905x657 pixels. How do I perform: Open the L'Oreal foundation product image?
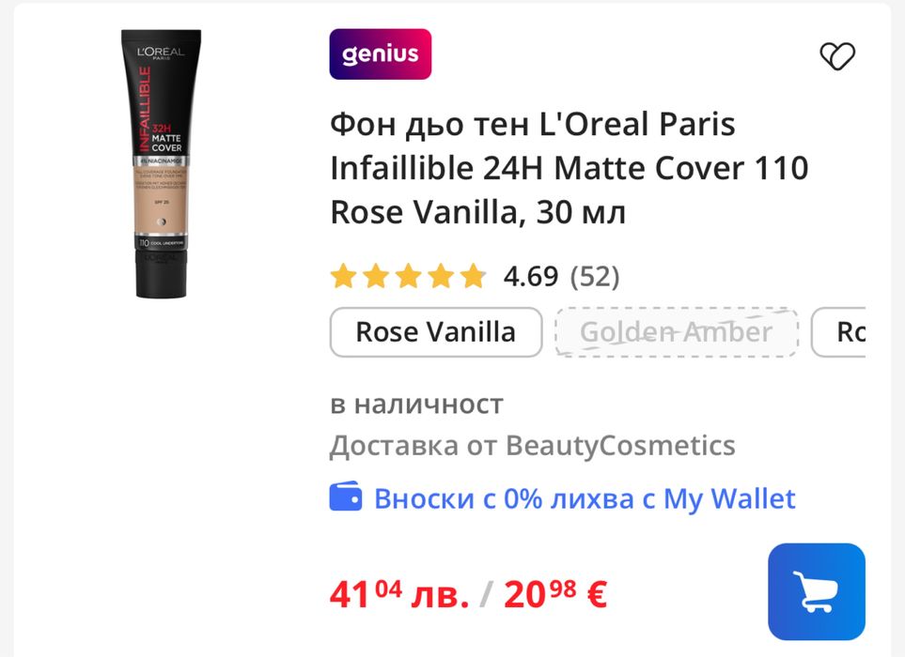coord(161,163)
